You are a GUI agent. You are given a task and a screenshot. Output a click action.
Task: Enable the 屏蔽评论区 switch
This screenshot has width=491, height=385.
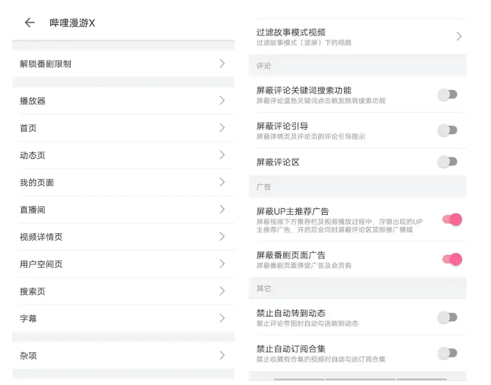pos(447,162)
